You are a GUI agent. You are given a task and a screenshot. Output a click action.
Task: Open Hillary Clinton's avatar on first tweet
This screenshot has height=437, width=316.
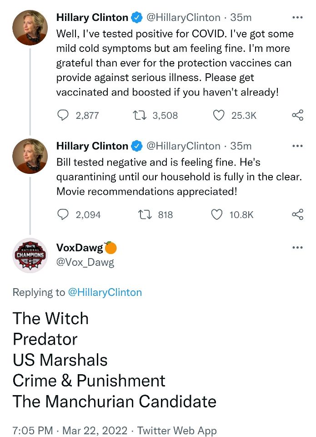click(30, 27)
